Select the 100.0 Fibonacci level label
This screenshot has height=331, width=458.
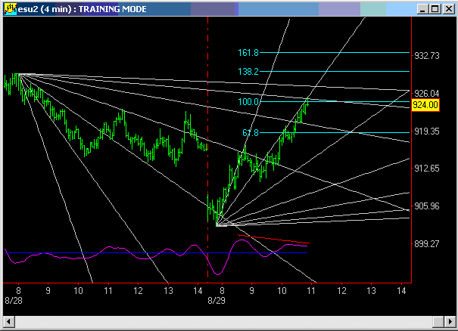248,101
